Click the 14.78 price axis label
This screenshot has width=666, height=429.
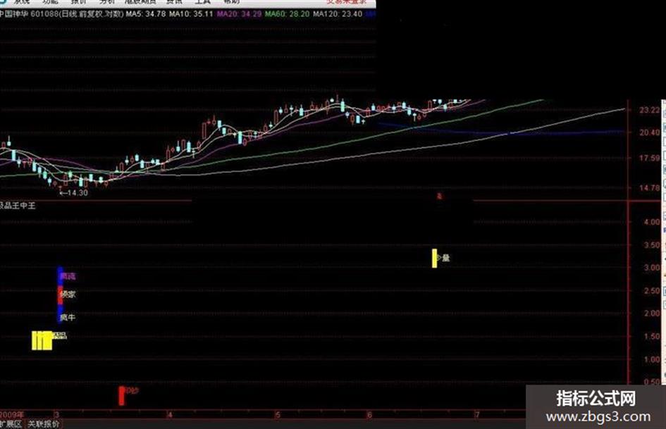click(650, 188)
